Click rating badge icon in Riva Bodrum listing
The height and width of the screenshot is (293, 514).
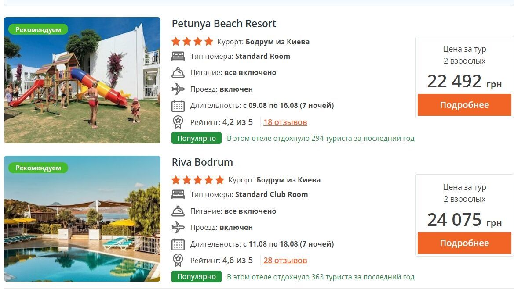[x=178, y=260]
